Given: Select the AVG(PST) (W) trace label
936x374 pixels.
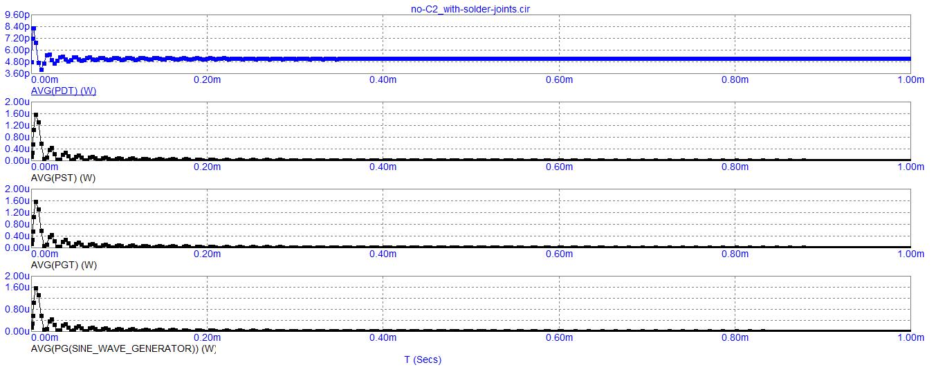Looking at the screenshot, I should click(64, 178).
